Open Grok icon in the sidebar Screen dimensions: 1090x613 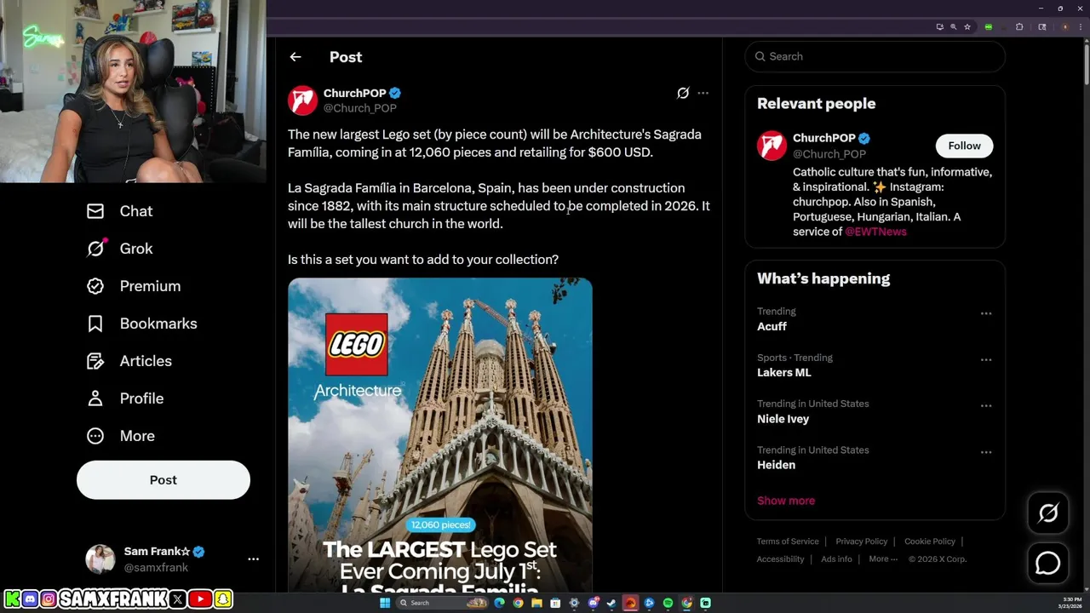[95, 249]
